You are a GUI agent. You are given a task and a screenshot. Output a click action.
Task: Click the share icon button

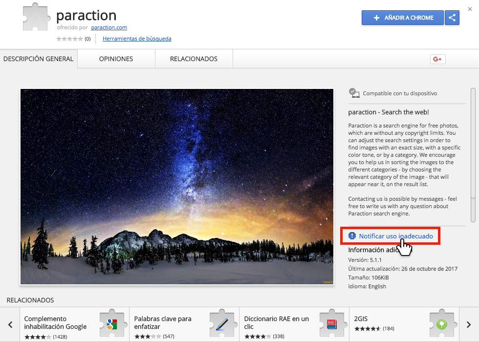point(452,18)
